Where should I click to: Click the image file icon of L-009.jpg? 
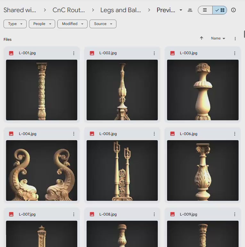click(x=173, y=214)
